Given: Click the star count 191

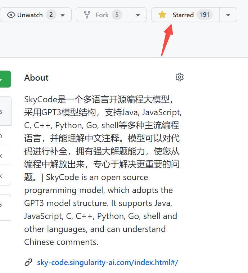Looking at the screenshot, I should click(204, 15).
